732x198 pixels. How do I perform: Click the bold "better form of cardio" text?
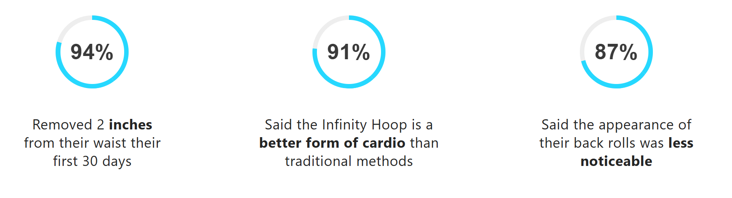[332, 143]
